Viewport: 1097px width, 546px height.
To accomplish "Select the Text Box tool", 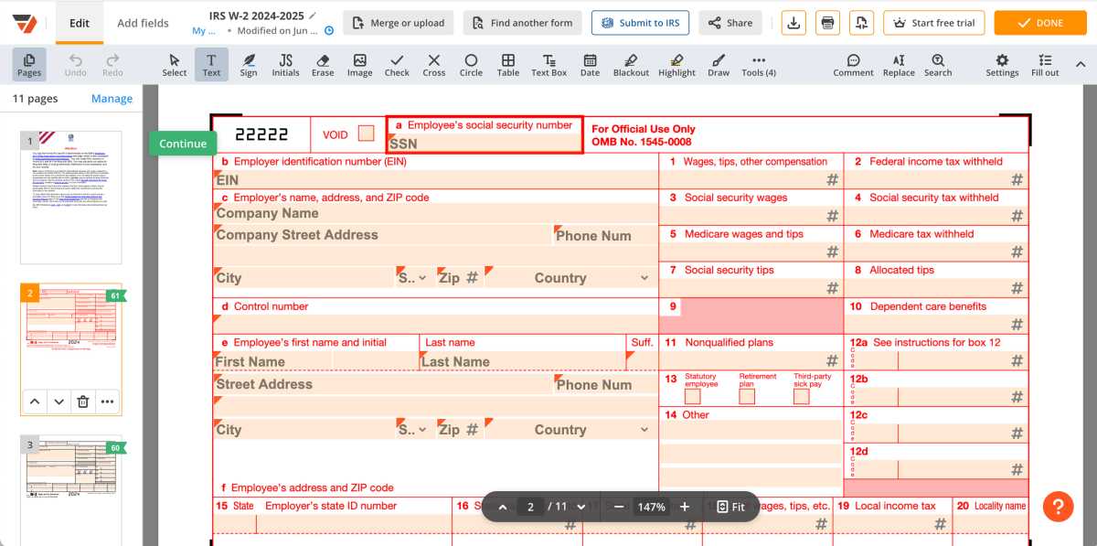I will [x=549, y=64].
